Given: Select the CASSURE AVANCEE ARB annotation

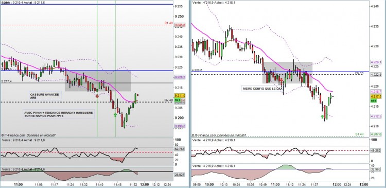Looking at the screenshot, I should 45,96.
